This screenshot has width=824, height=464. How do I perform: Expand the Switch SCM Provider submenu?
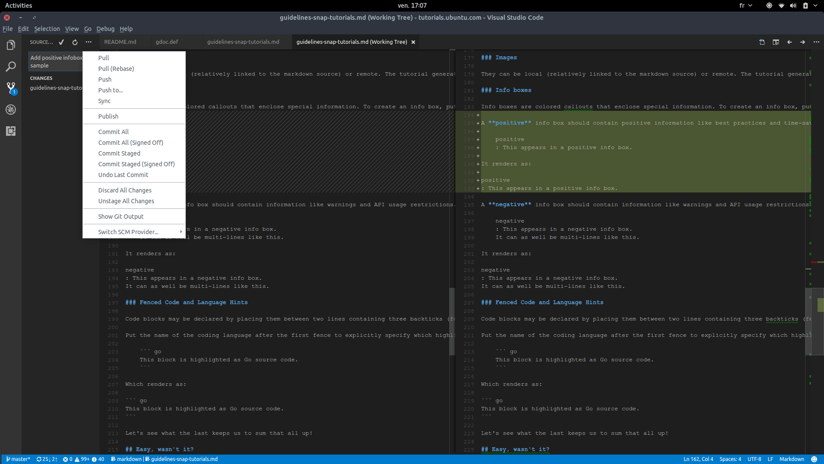(x=128, y=231)
